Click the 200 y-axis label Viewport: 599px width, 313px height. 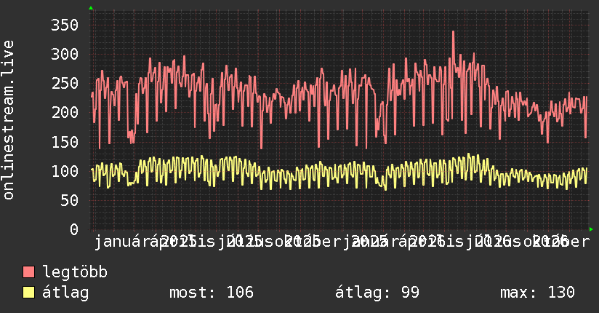[x=65, y=112]
